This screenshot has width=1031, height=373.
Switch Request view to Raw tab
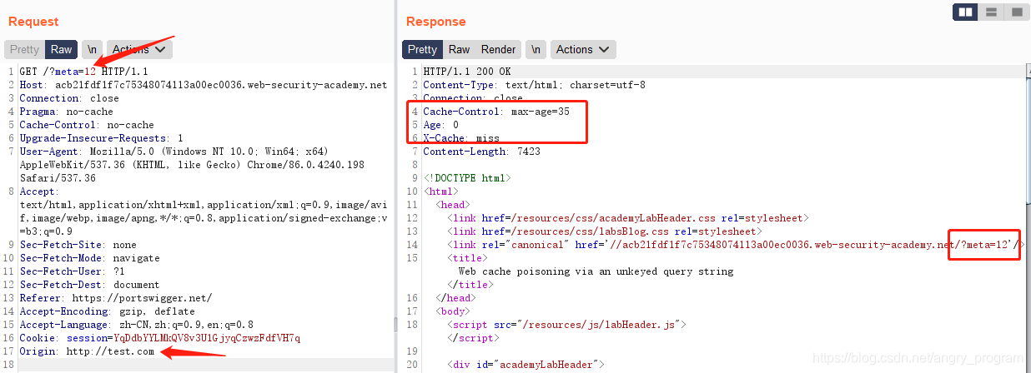point(62,50)
